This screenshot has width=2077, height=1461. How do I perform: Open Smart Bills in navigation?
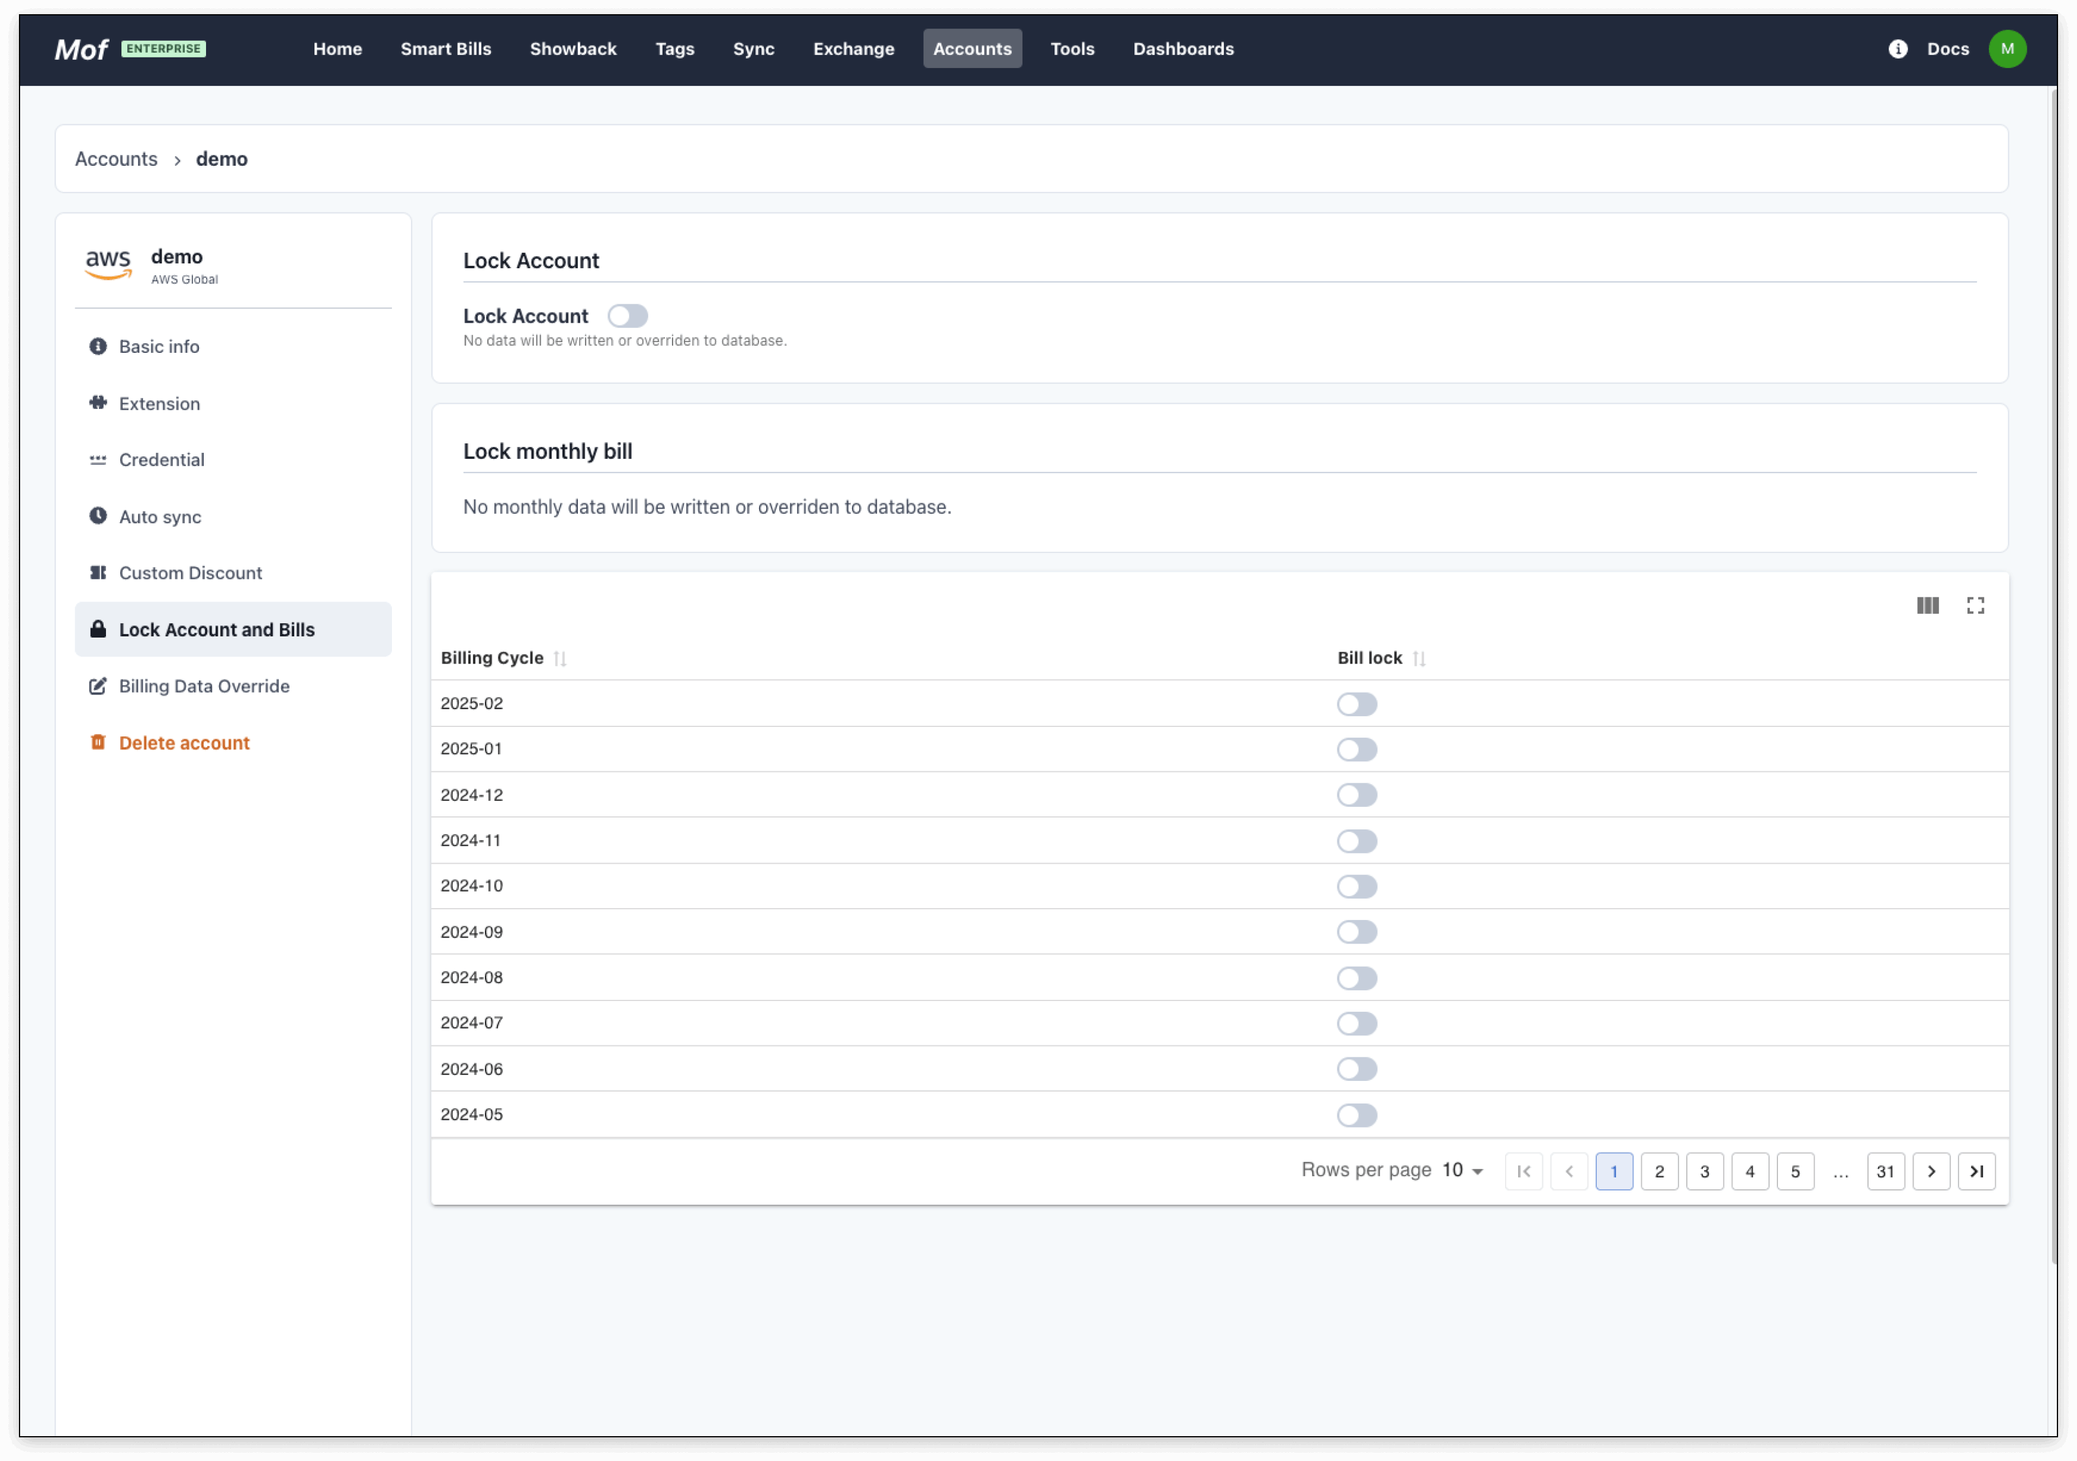click(446, 49)
